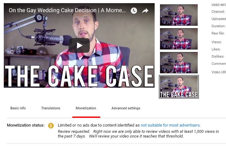
Task: Click the yellow dollar monetization status icon
Action: (x=51, y=125)
